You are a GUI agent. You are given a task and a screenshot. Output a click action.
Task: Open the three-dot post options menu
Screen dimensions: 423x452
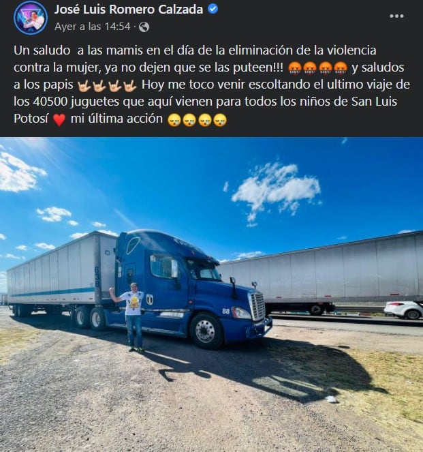click(396, 16)
